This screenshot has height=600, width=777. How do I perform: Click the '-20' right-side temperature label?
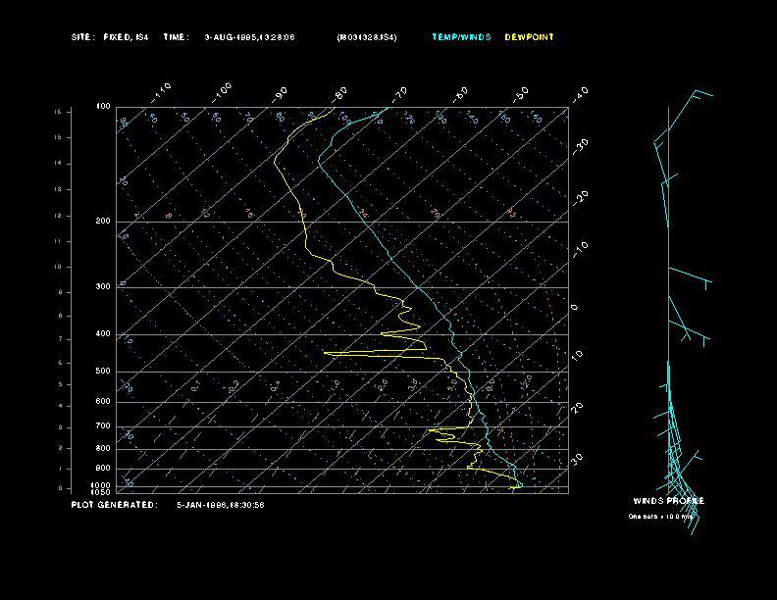coord(580,198)
